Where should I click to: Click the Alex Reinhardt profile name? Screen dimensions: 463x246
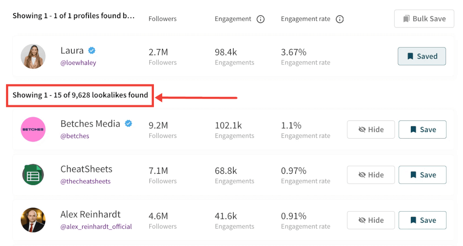click(x=91, y=214)
